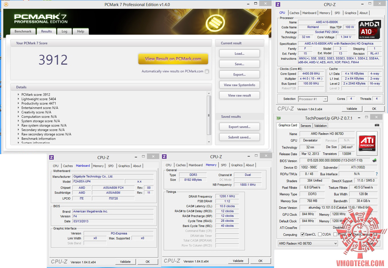Screen dimensions: 388x268
Task: Click the GPU-Z title bar icon
Action: [278, 118]
